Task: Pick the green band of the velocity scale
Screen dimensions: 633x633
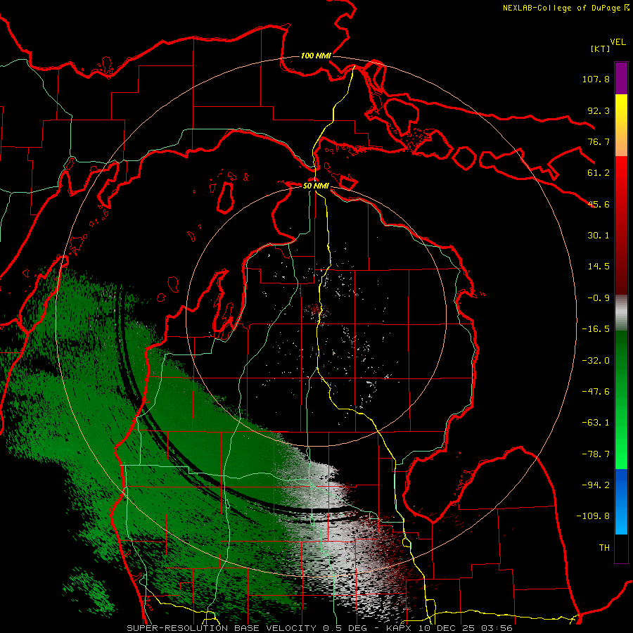Action: coord(621,399)
